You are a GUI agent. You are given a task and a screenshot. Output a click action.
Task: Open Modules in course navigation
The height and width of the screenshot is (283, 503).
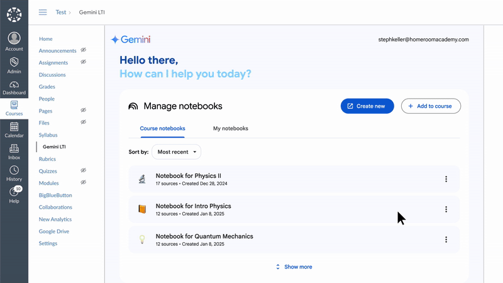point(49,183)
